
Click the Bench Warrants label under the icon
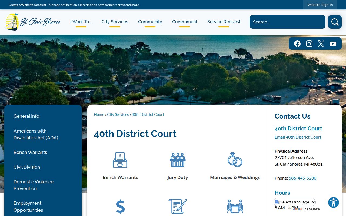[x=120, y=177]
